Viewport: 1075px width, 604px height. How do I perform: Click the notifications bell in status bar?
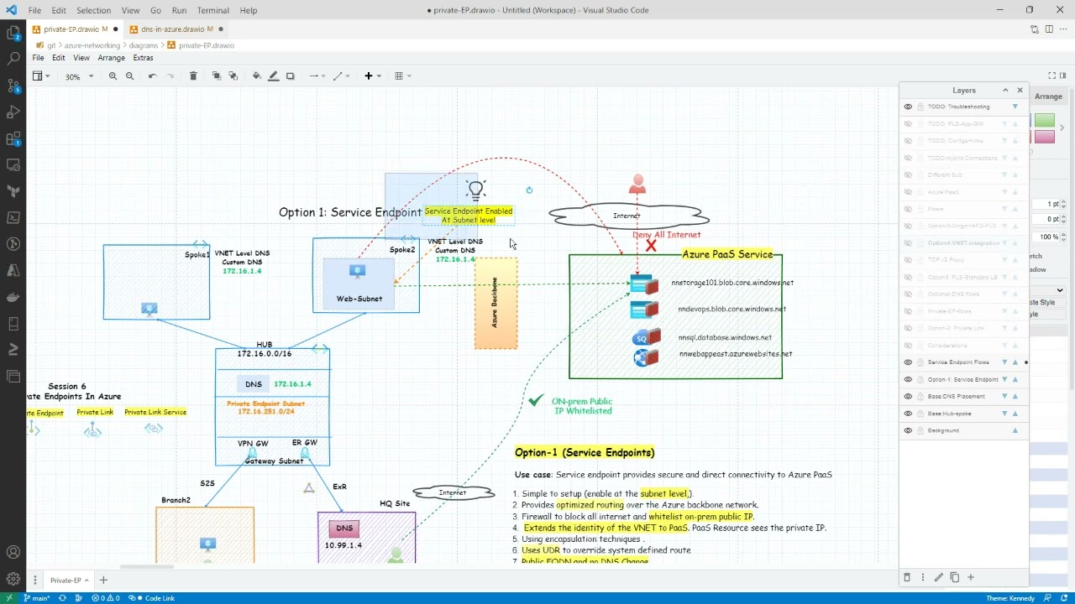[1062, 598]
